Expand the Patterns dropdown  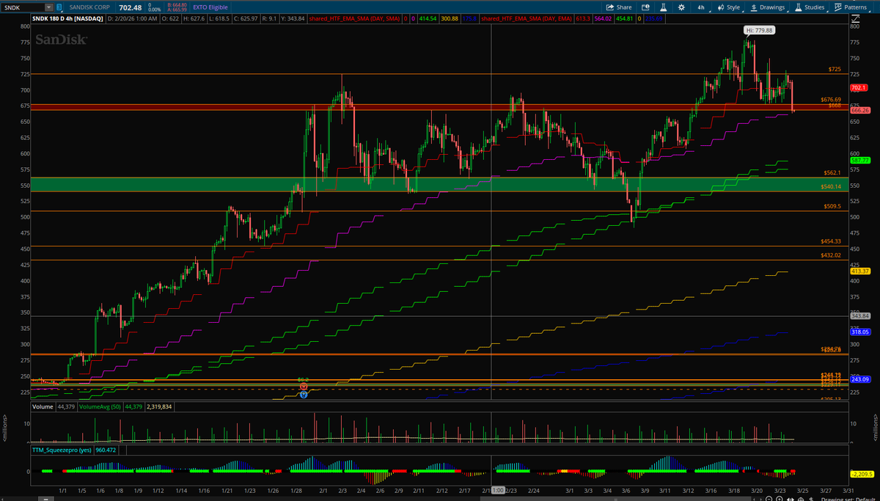click(851, 7)
